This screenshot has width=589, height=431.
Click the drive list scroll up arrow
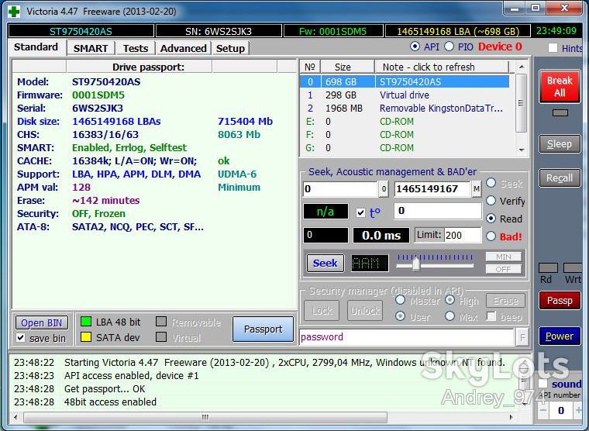pos(522,67)
